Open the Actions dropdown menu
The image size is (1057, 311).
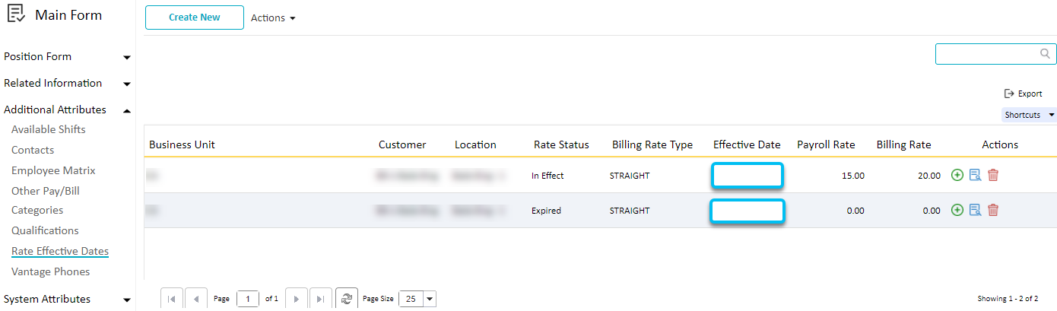coord(273,18)
